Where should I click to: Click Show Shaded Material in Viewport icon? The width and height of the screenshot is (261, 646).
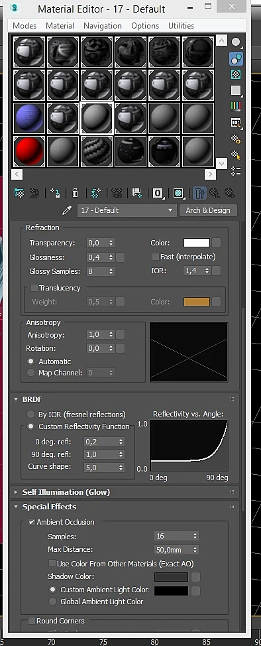click(x=178, y=193)
